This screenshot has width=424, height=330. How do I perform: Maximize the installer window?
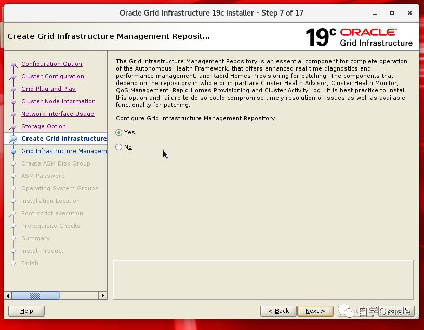pyautogui.click(x=392, y=13)
